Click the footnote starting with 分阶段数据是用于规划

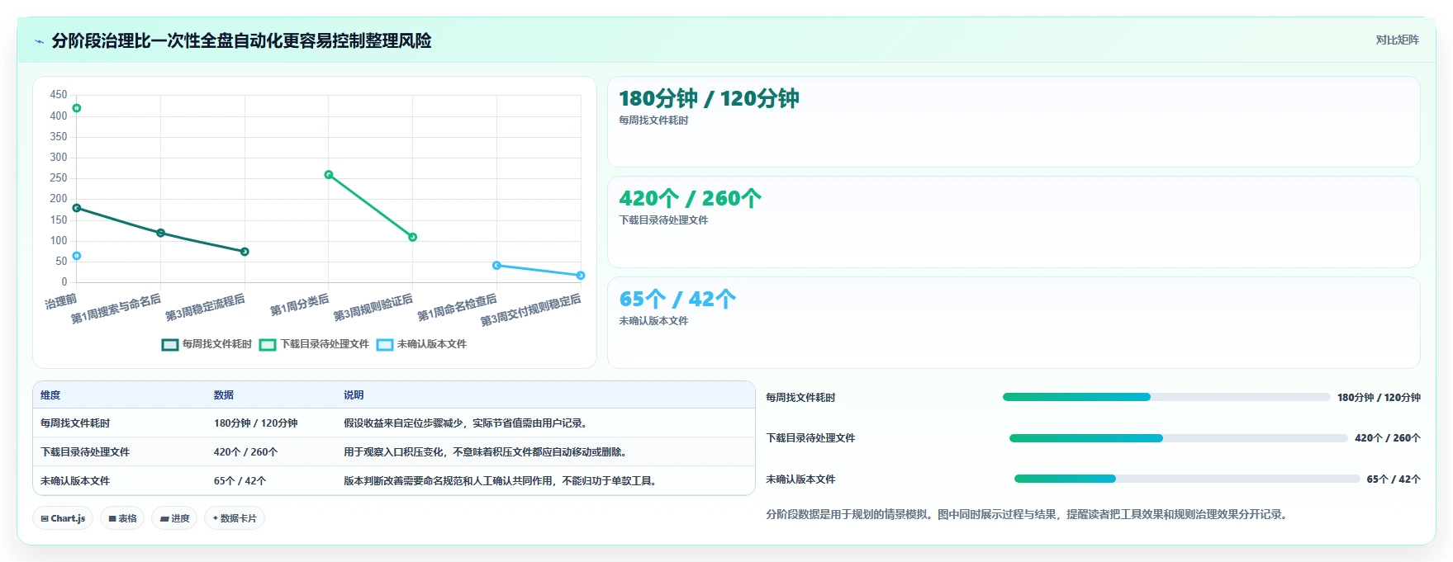[1028, 514]
